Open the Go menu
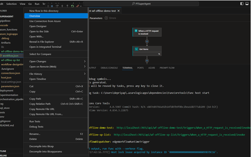The width and height of the screenshot is (252, 157). [30, 4]
